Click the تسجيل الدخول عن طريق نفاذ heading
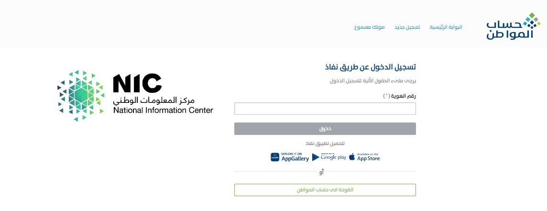 pyautogui.click(x=370, y=67)
